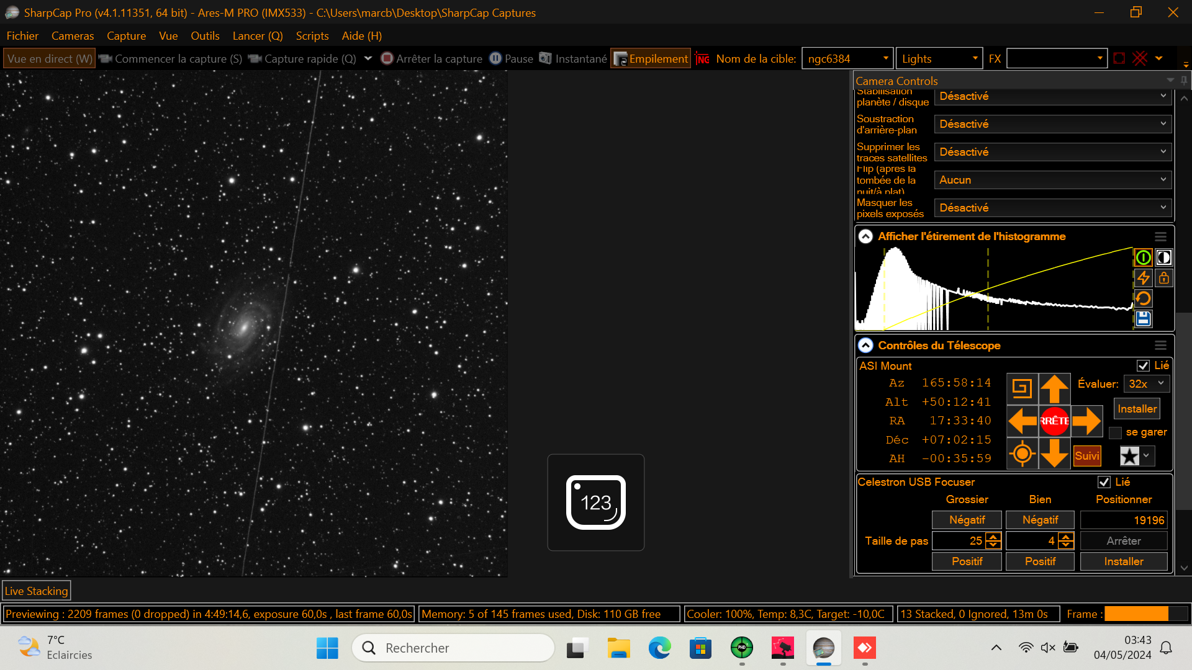Viewport: 1192px width, 670px height.
Task: Click the Windows Rechercher search box
Action: [453, 648]
